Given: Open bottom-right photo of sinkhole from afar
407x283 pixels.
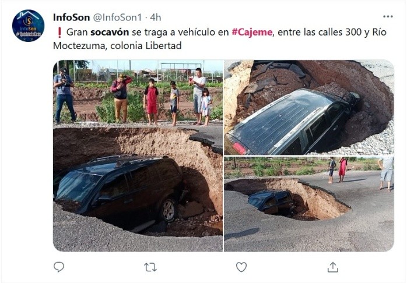Looking at the screenshot, I should (x=309, y=204).
